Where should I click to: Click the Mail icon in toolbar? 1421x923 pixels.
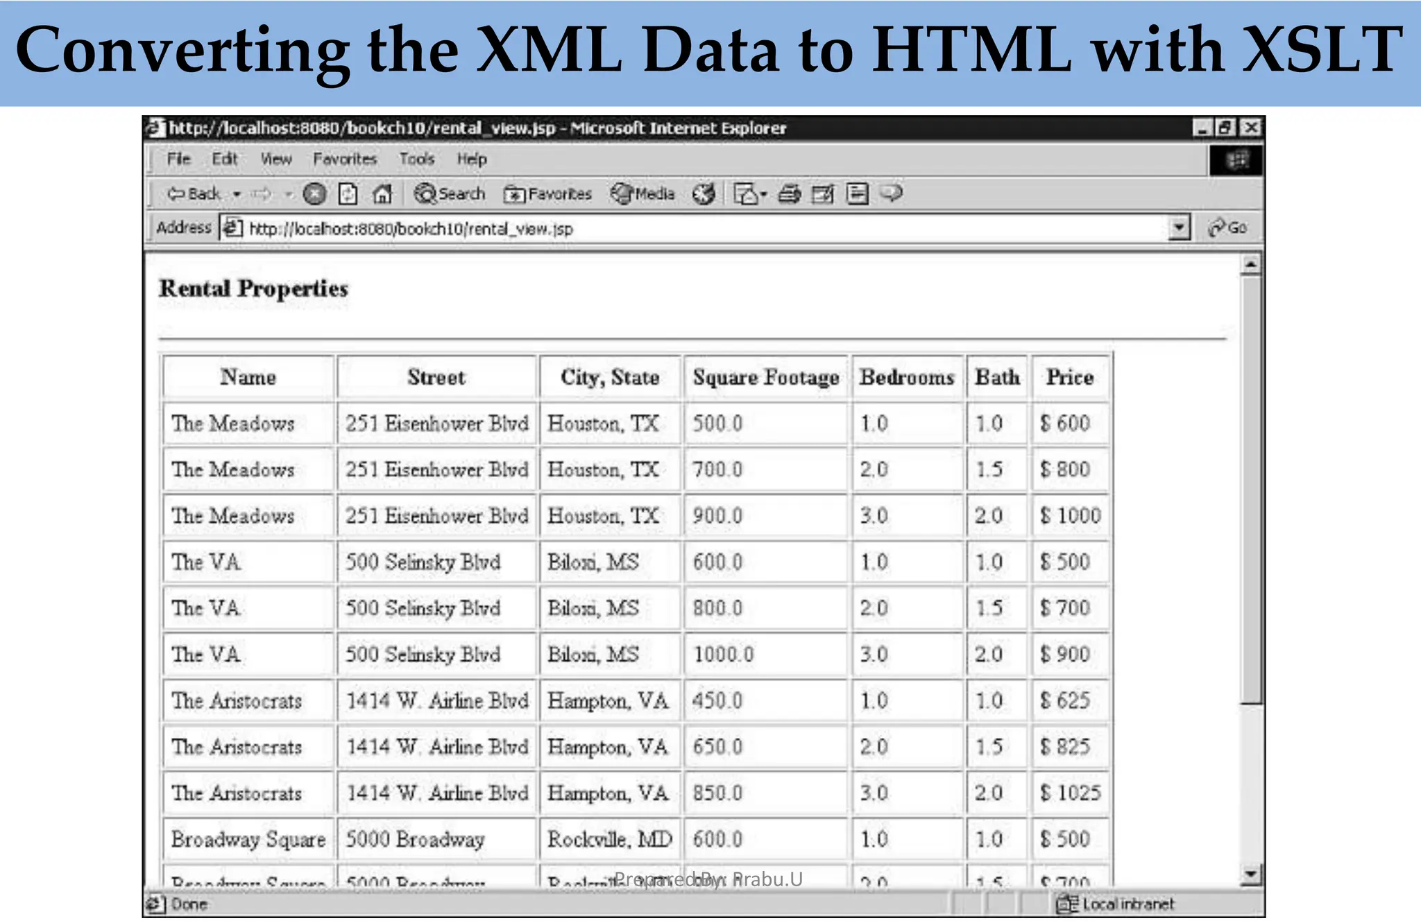pyautogui.click(x=750, y=194)
